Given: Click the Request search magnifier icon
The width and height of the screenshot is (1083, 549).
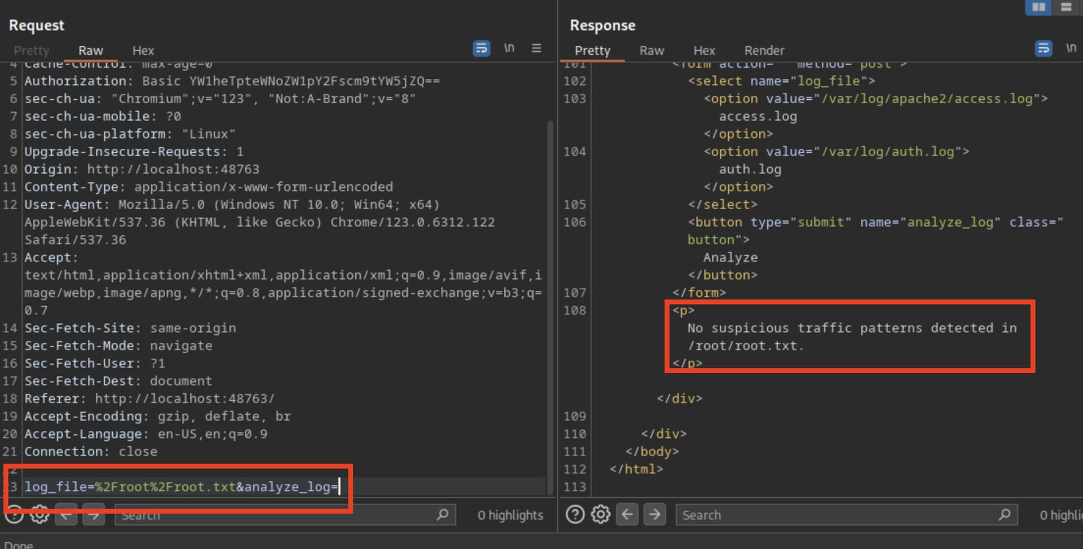Looking at the screenshot, I should pyautogui.click(x=443, y=515).
